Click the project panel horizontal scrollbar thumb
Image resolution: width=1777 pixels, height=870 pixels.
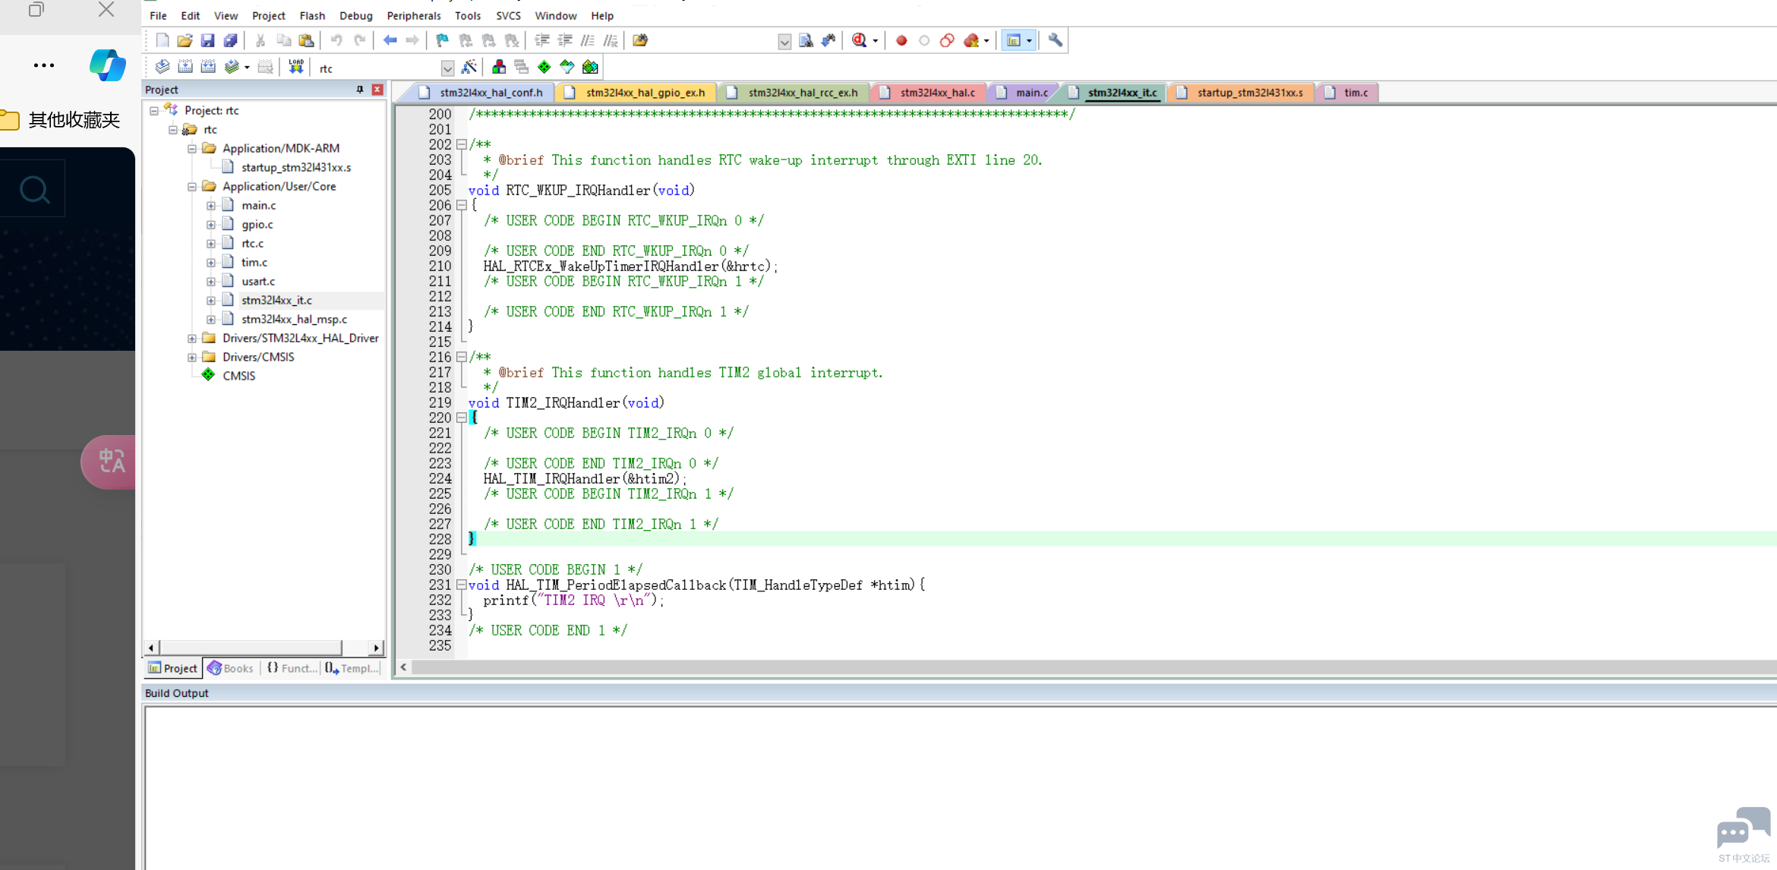coord(251,648)
